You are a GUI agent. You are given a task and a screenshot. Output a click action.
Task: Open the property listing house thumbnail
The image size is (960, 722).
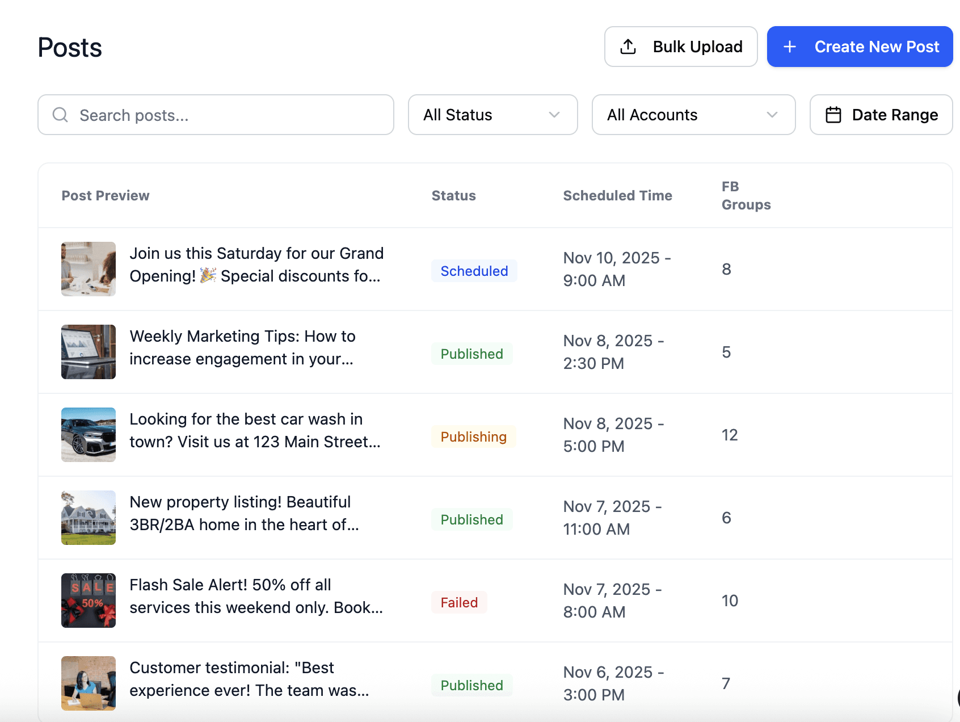click(89, 518)
